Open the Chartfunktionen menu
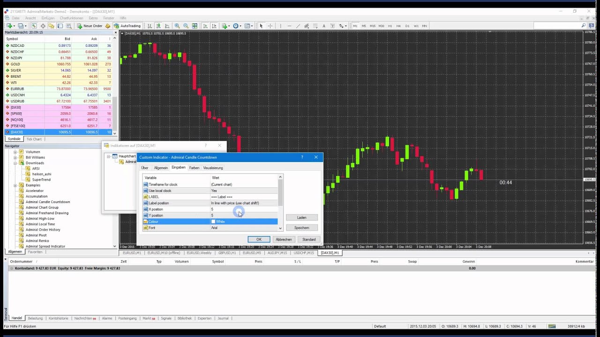Image resolution: width=600 pixels, height=337 pixels. click(71, 18)
